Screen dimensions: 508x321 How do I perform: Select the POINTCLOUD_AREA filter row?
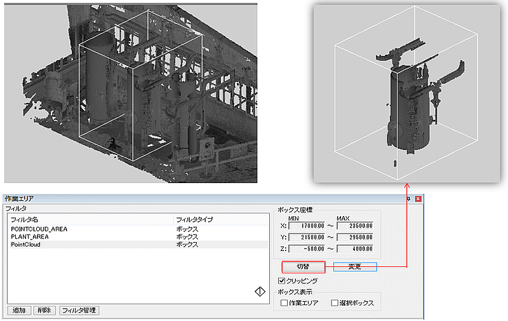pyautogui.click(x=138, y=229)
